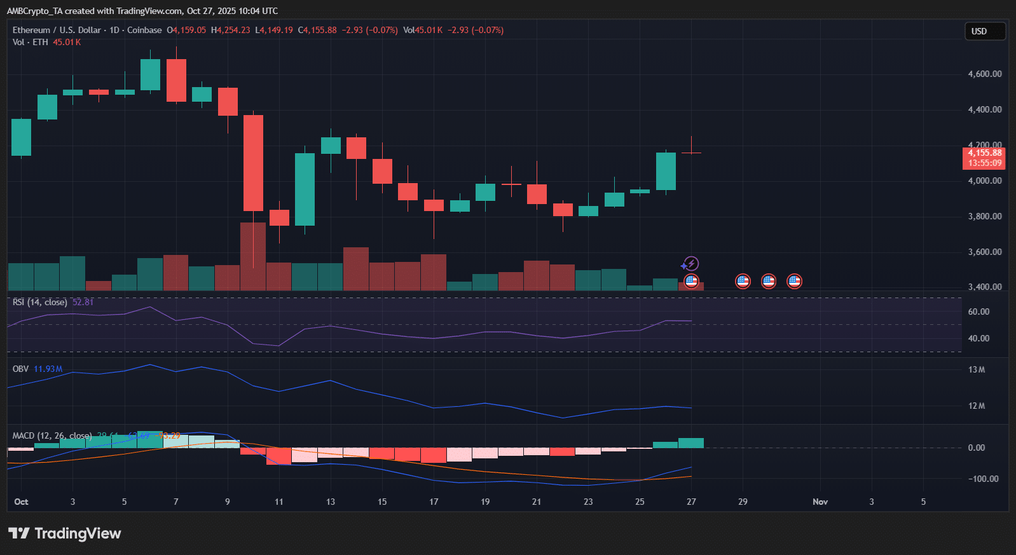Open the rightmost US flag economic event
The height and width of the screenshot is (555, 1016).
794,281
